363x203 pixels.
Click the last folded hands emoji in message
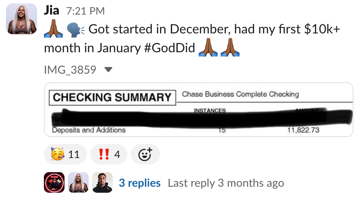[x=230, y=48]
